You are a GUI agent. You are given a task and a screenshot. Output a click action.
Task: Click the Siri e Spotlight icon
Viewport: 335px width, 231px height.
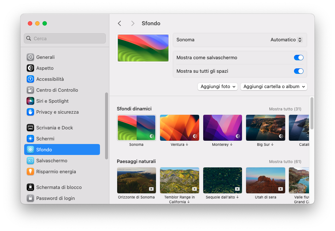pos(30,101)
